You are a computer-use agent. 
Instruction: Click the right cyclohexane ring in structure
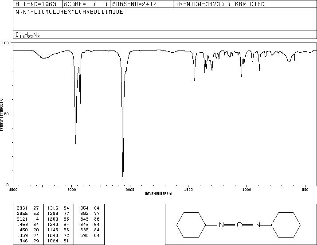point(286,225)
